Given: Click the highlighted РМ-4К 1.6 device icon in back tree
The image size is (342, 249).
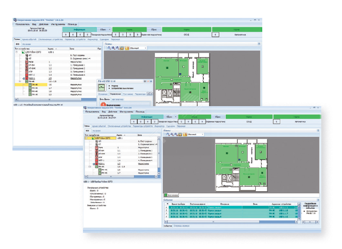Looking at the screenshot, I should coord(30,85).
